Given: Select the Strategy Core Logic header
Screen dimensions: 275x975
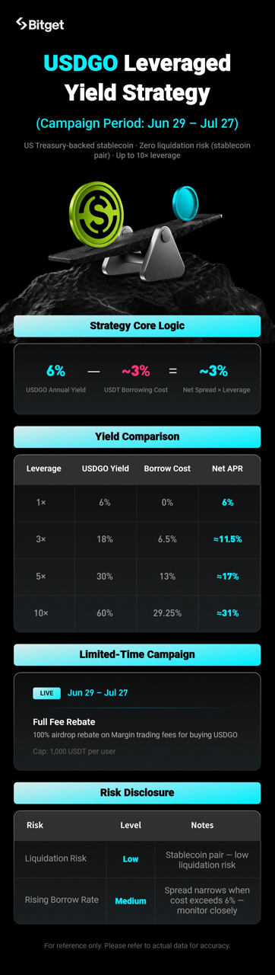Looking at the screenshot, I should pyautogui.click(x=137, y=326).
